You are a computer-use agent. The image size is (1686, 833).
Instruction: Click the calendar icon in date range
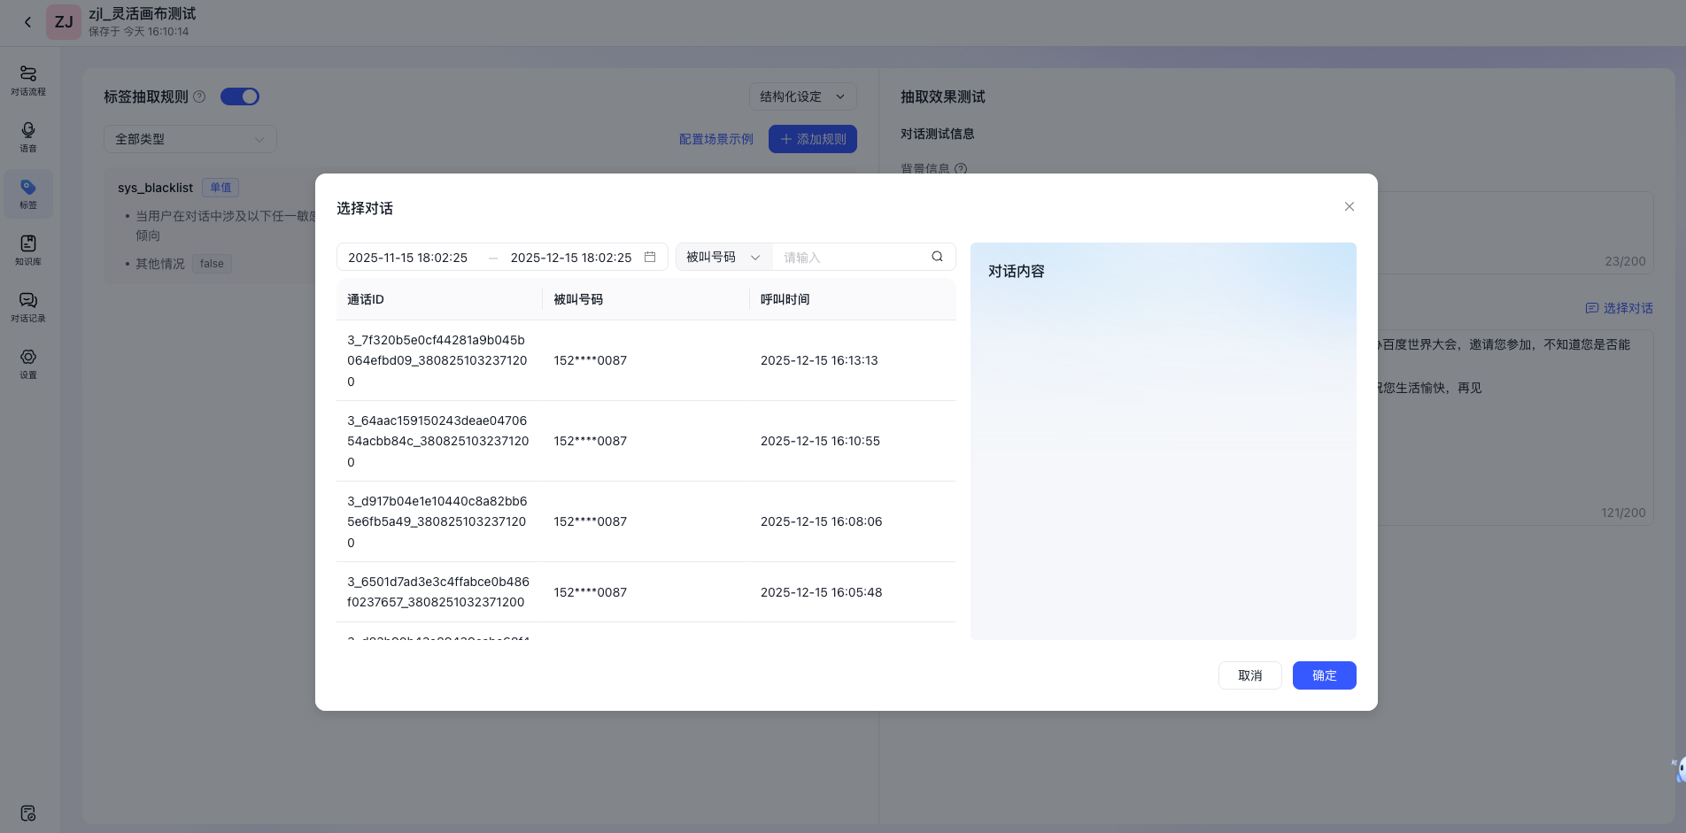[x=650, y=257]
